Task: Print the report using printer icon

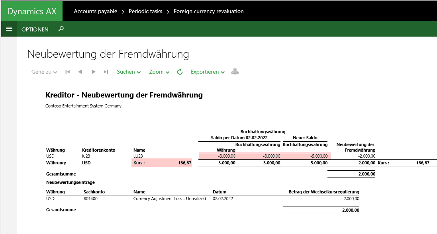Action: 235,72
